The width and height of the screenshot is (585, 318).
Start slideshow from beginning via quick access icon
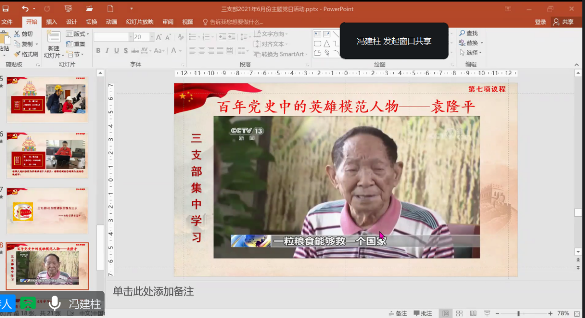pos(68,9)
